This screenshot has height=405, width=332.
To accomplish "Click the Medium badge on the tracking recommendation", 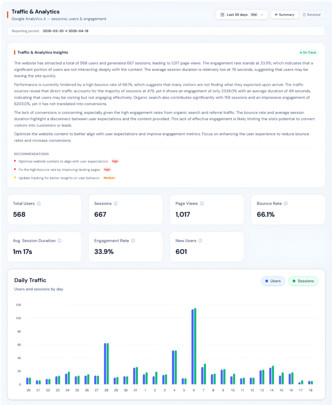I will (109, 178).
